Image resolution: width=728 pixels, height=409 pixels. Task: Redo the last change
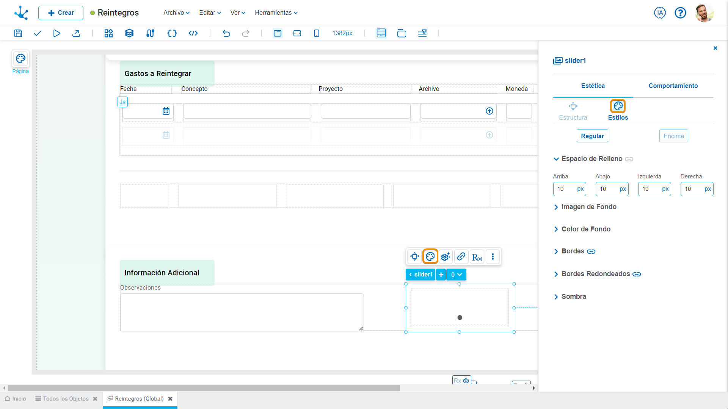[x=246, y=33]
